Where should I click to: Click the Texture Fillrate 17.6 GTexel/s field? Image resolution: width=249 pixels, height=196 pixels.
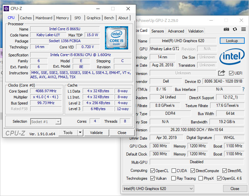tap(227, 105)
